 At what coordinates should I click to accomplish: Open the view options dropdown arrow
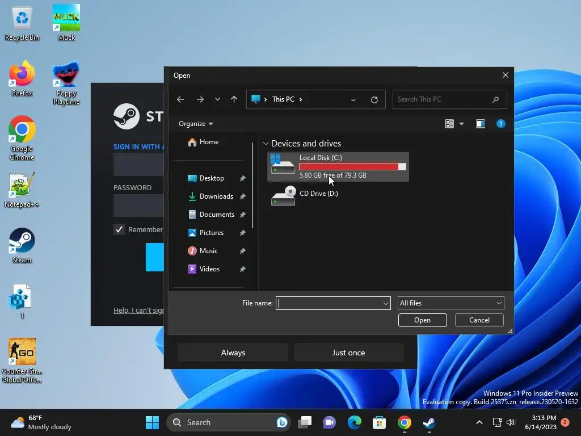click(461, 124)
